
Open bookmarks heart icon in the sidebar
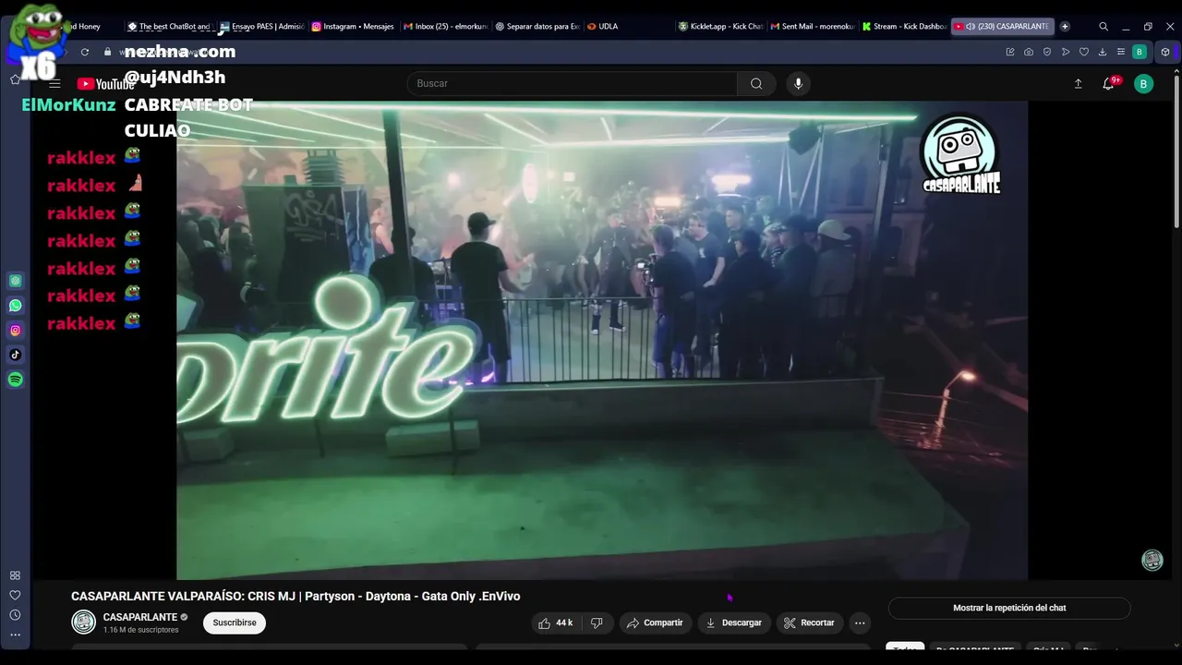(x=15, y=596)
